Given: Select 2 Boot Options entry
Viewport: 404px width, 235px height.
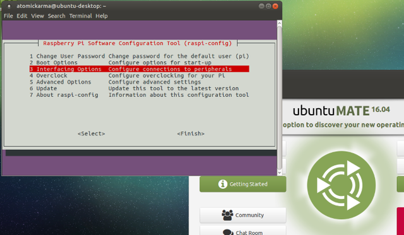Looking at the screenshot, I should pyautogui.click(x=139, y=62).
